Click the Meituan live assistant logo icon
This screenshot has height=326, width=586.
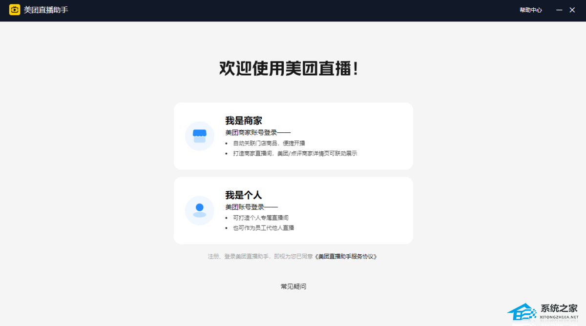[x=15, y=10]
